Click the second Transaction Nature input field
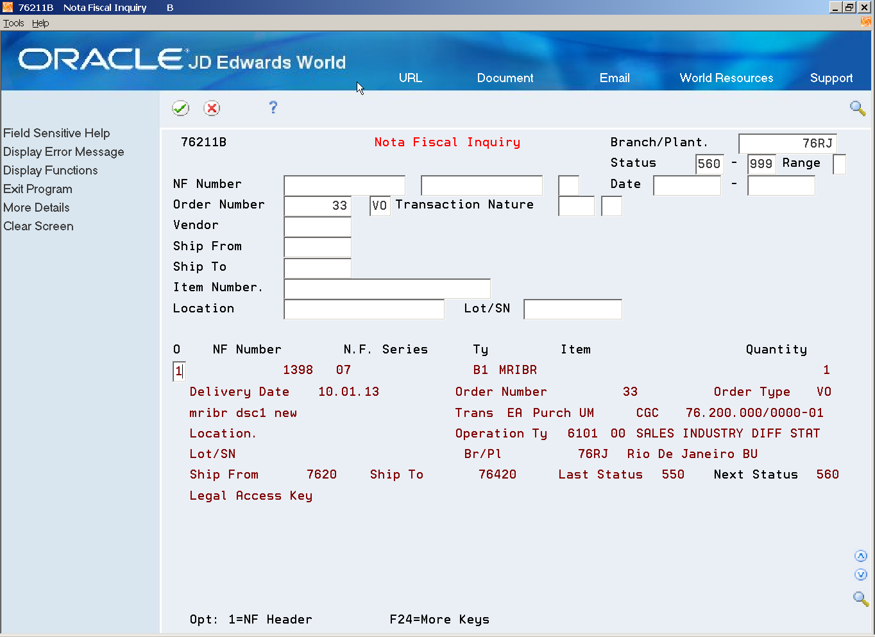Image resolution: width=875 pixels, height=637 pixels. (x=611, y=206)
